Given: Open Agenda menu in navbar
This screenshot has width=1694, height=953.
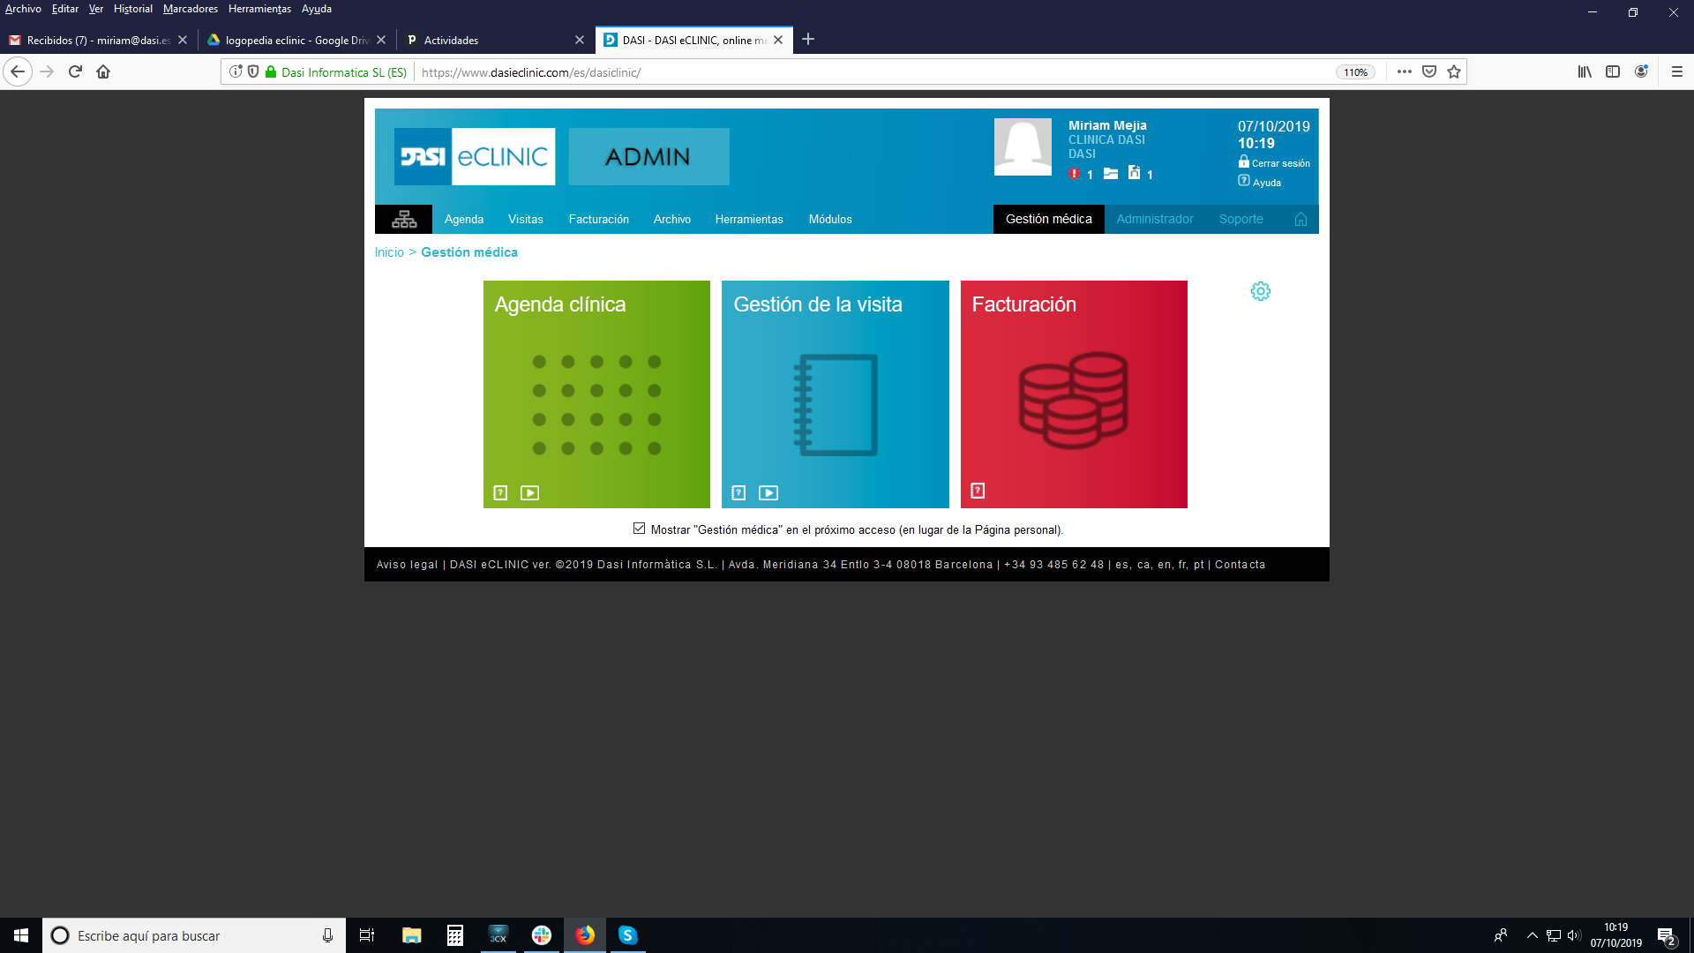Looking at the screenshot, I should click(464, 219).
